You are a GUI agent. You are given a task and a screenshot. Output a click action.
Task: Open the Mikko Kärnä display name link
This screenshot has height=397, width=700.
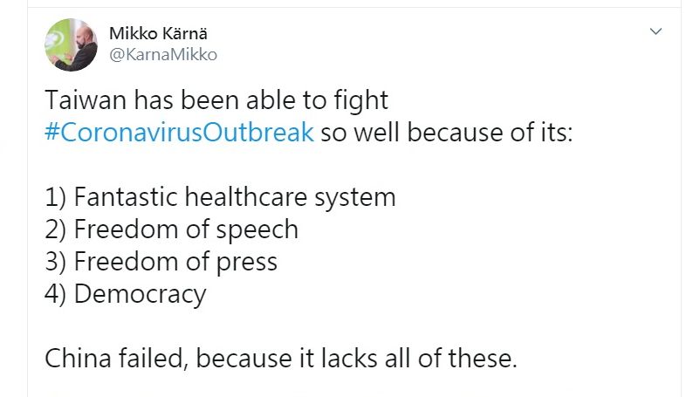[159, 33]
